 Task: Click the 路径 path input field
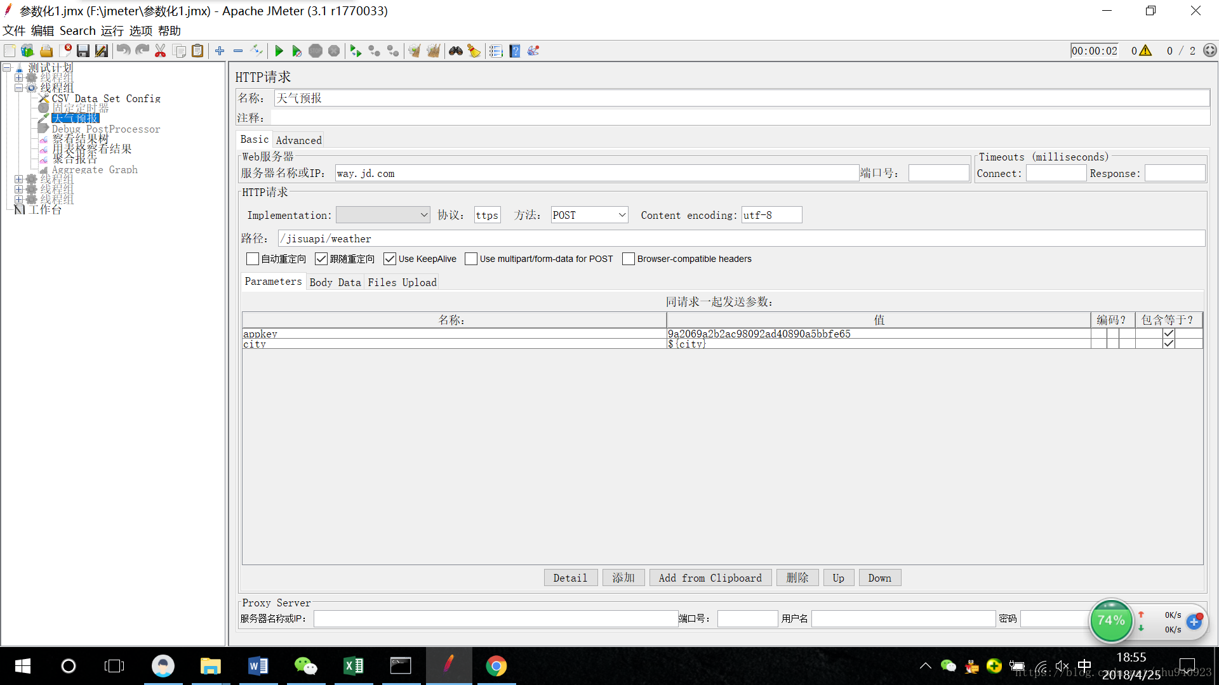pyautogui.click(x=741, y=238)
